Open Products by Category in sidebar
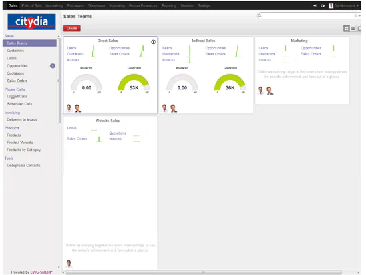This screenshot has width=366, height=275. click(x=24, y=150)
